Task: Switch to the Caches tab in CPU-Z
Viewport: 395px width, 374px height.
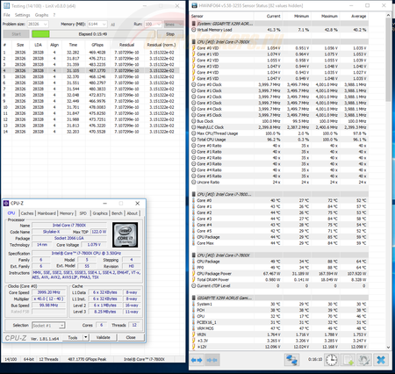Action: coord(27,213)
